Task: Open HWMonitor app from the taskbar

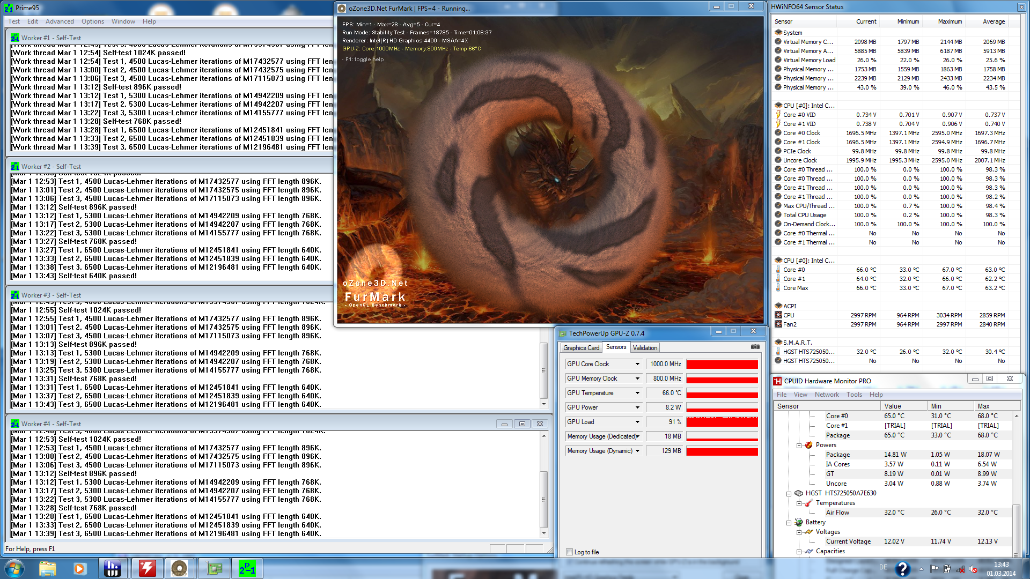Action: coord(113,568)
